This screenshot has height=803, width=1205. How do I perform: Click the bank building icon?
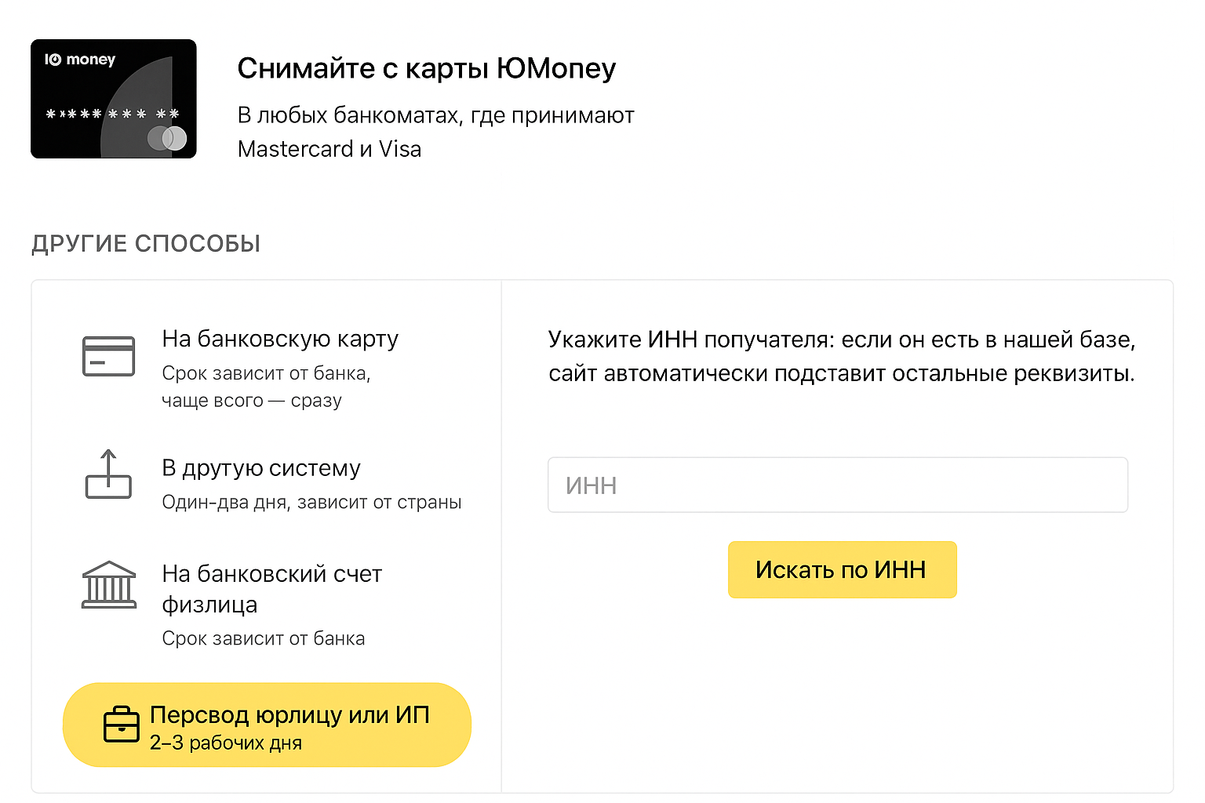coord(109,585)
